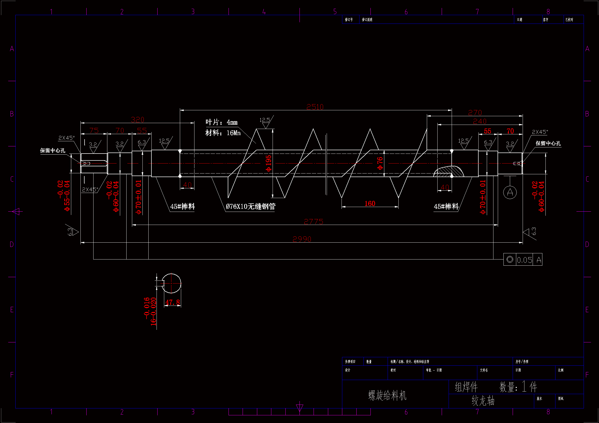Click the datum A circle symbol
Image resolution: width=599 pixels, height=423 pixels.
(x=510, y=192)
